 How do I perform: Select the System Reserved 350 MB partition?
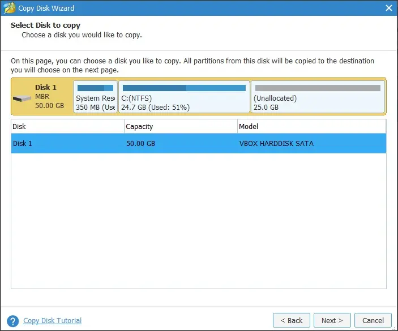(96, 96)
